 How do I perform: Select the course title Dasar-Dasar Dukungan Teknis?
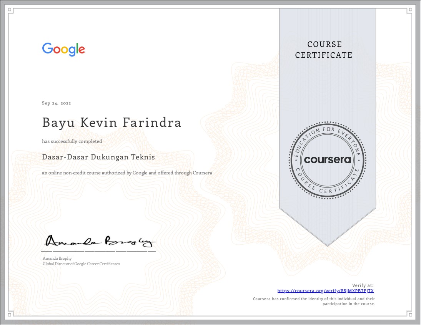[98, 157]
